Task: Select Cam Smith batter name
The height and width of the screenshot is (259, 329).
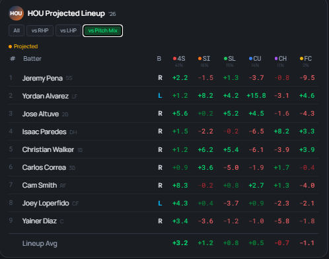Action: coord(40,185)
